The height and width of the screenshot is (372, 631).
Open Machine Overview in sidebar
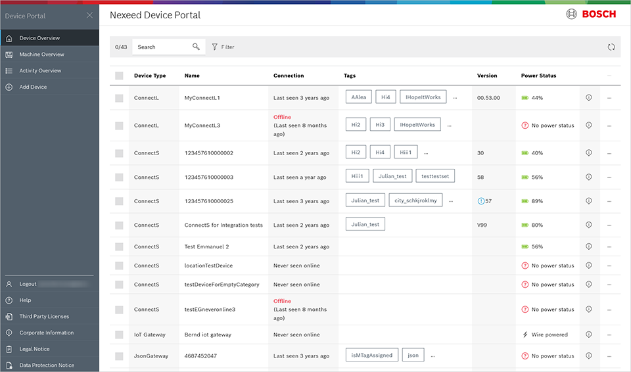point(49,55)
